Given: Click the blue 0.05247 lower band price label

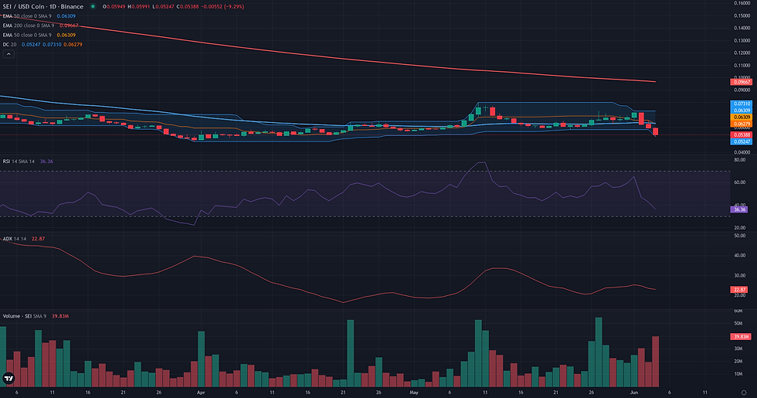Looking at the screenshot, I should tap(741, 141).
